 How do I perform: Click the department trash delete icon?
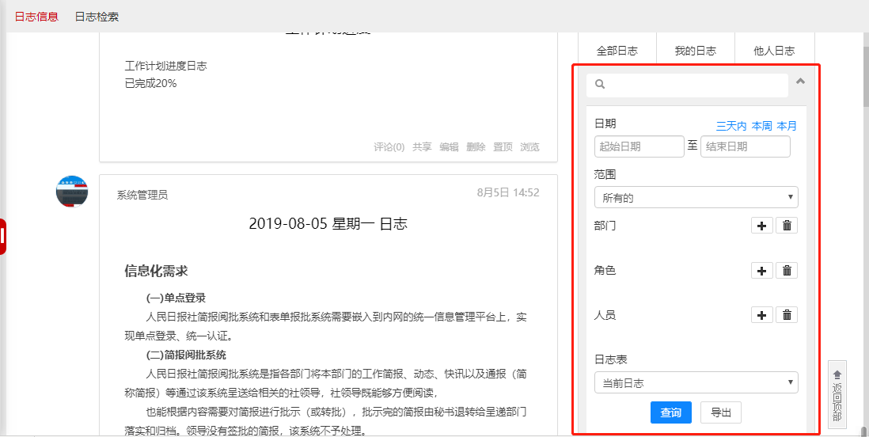[787, 226]
